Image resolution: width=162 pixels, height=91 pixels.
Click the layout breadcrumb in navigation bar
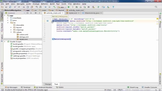(60, 10)
